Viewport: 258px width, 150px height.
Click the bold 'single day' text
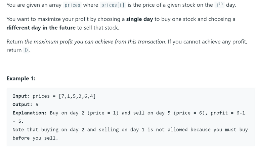(x=139, y=19)
